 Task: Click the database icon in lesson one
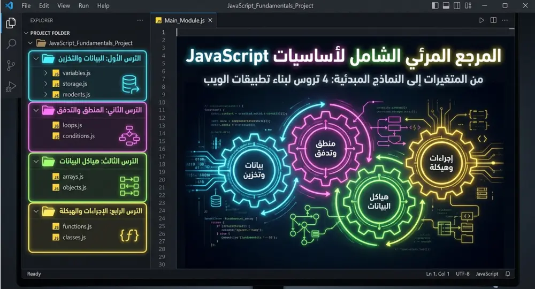[x=131, y=84]
